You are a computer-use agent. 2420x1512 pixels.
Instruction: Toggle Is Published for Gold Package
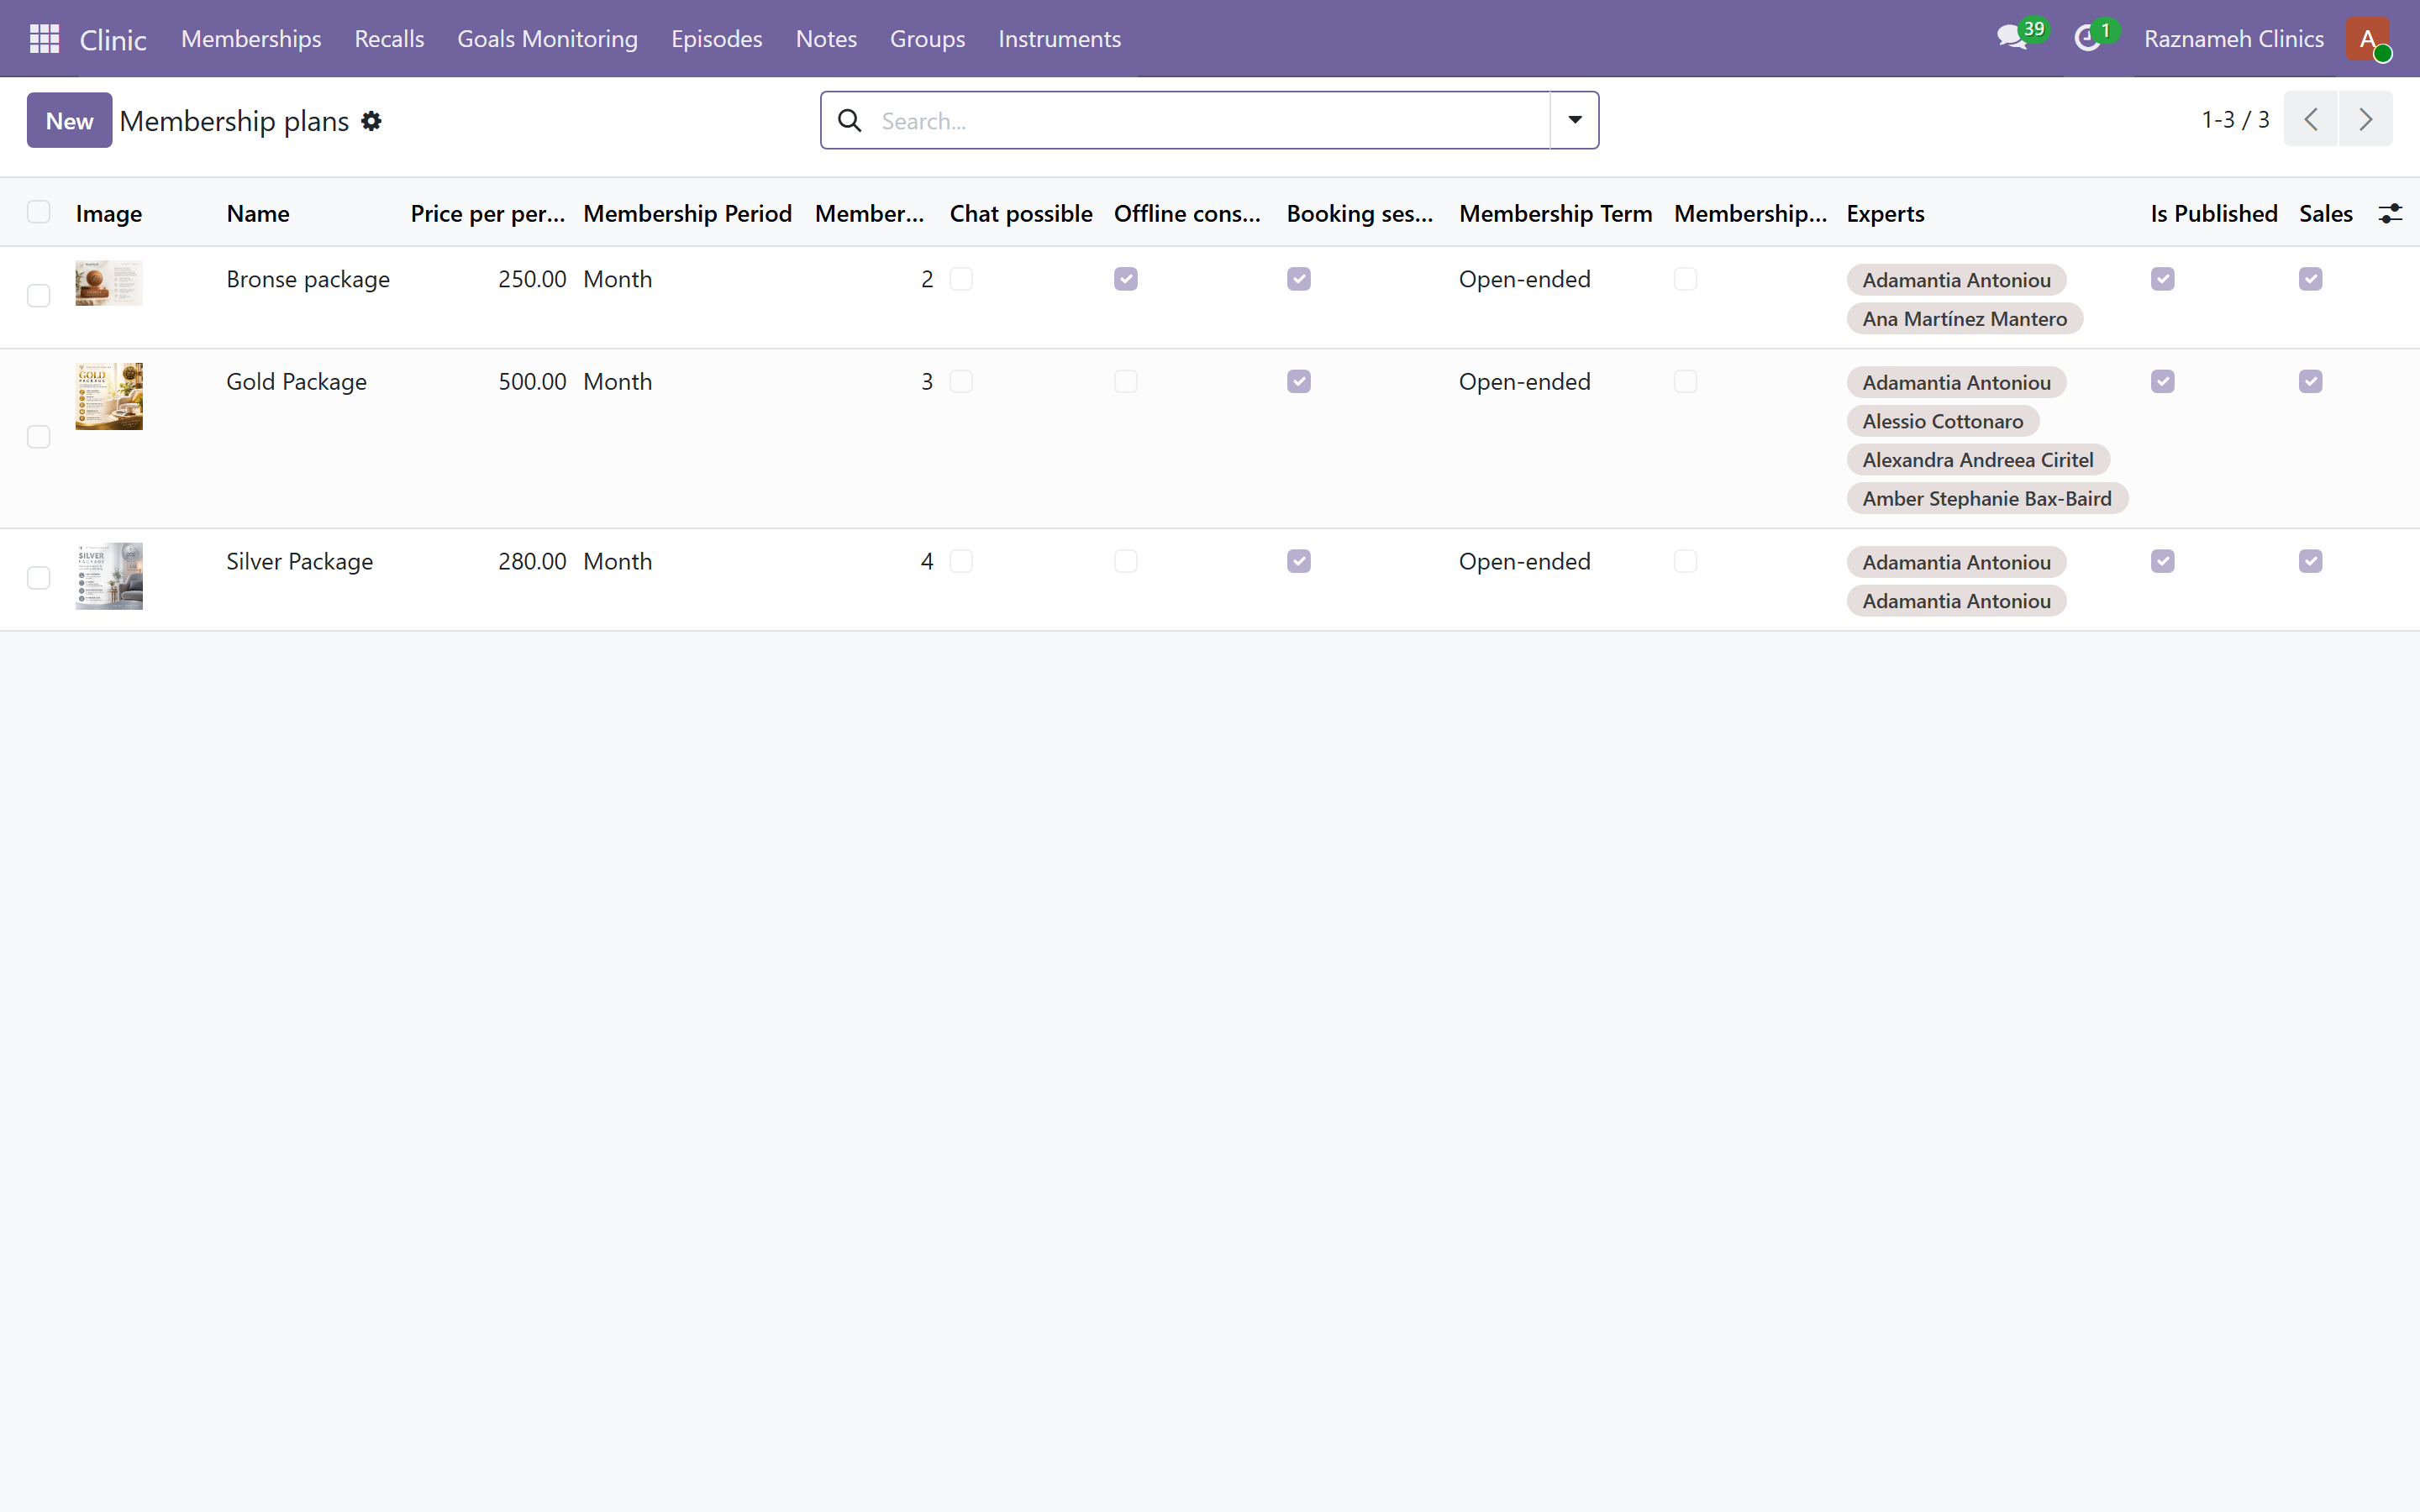click(x=2163, y=382)
